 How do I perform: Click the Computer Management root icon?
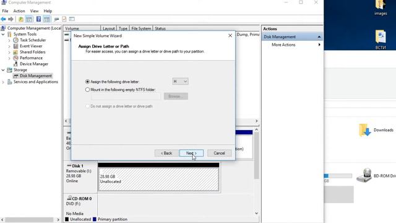tap(3, 28)
